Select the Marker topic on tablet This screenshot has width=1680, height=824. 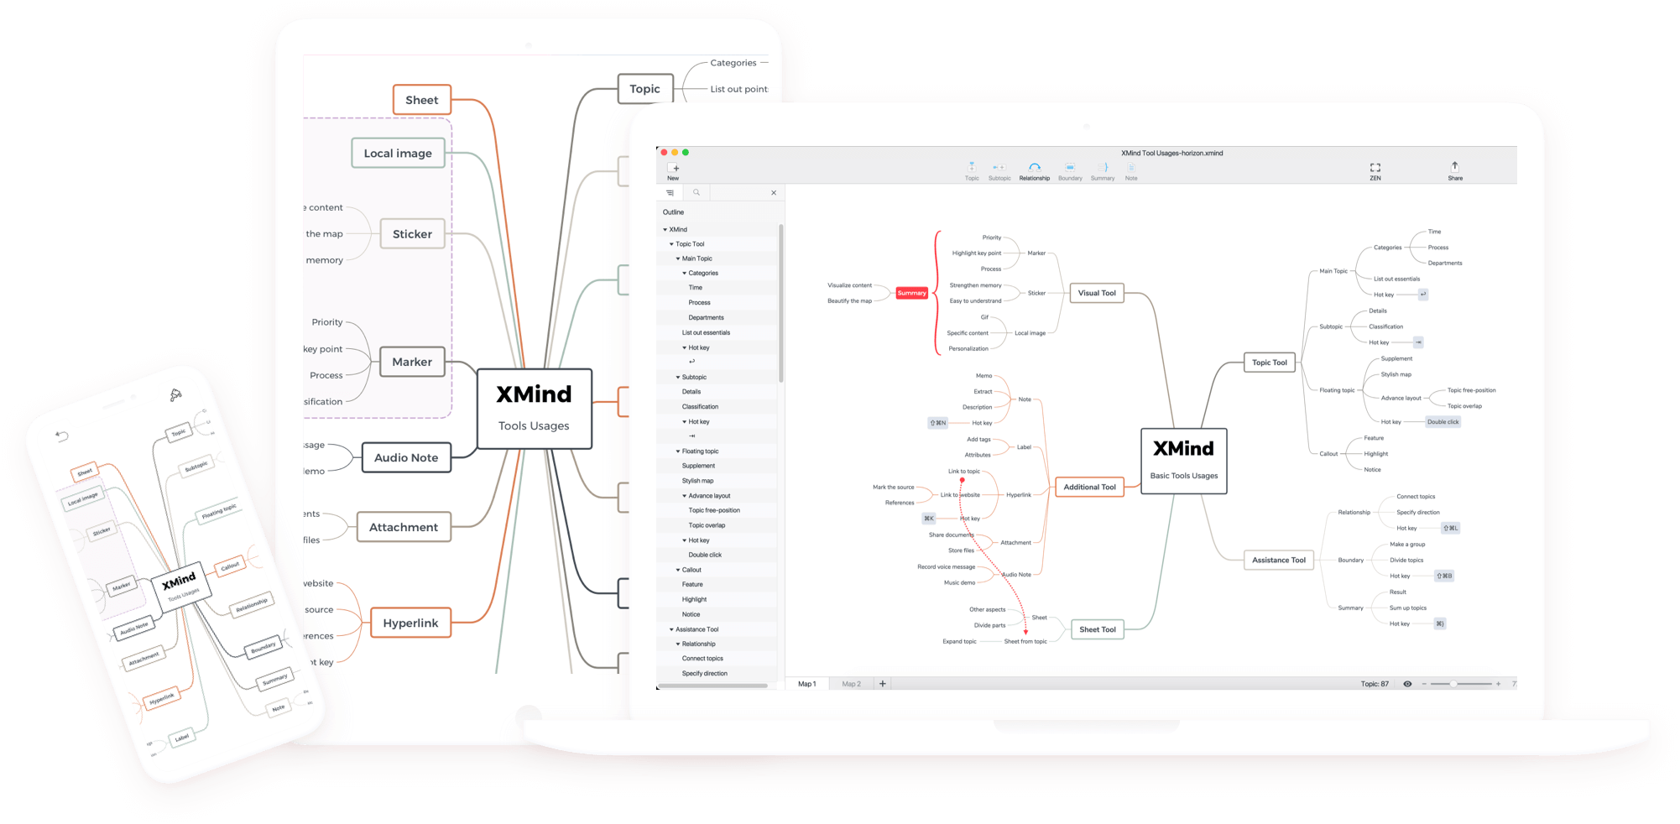[x=412, y=362]
